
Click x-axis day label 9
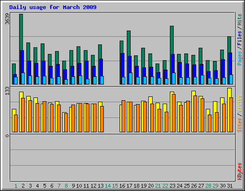tap(73, 186)
